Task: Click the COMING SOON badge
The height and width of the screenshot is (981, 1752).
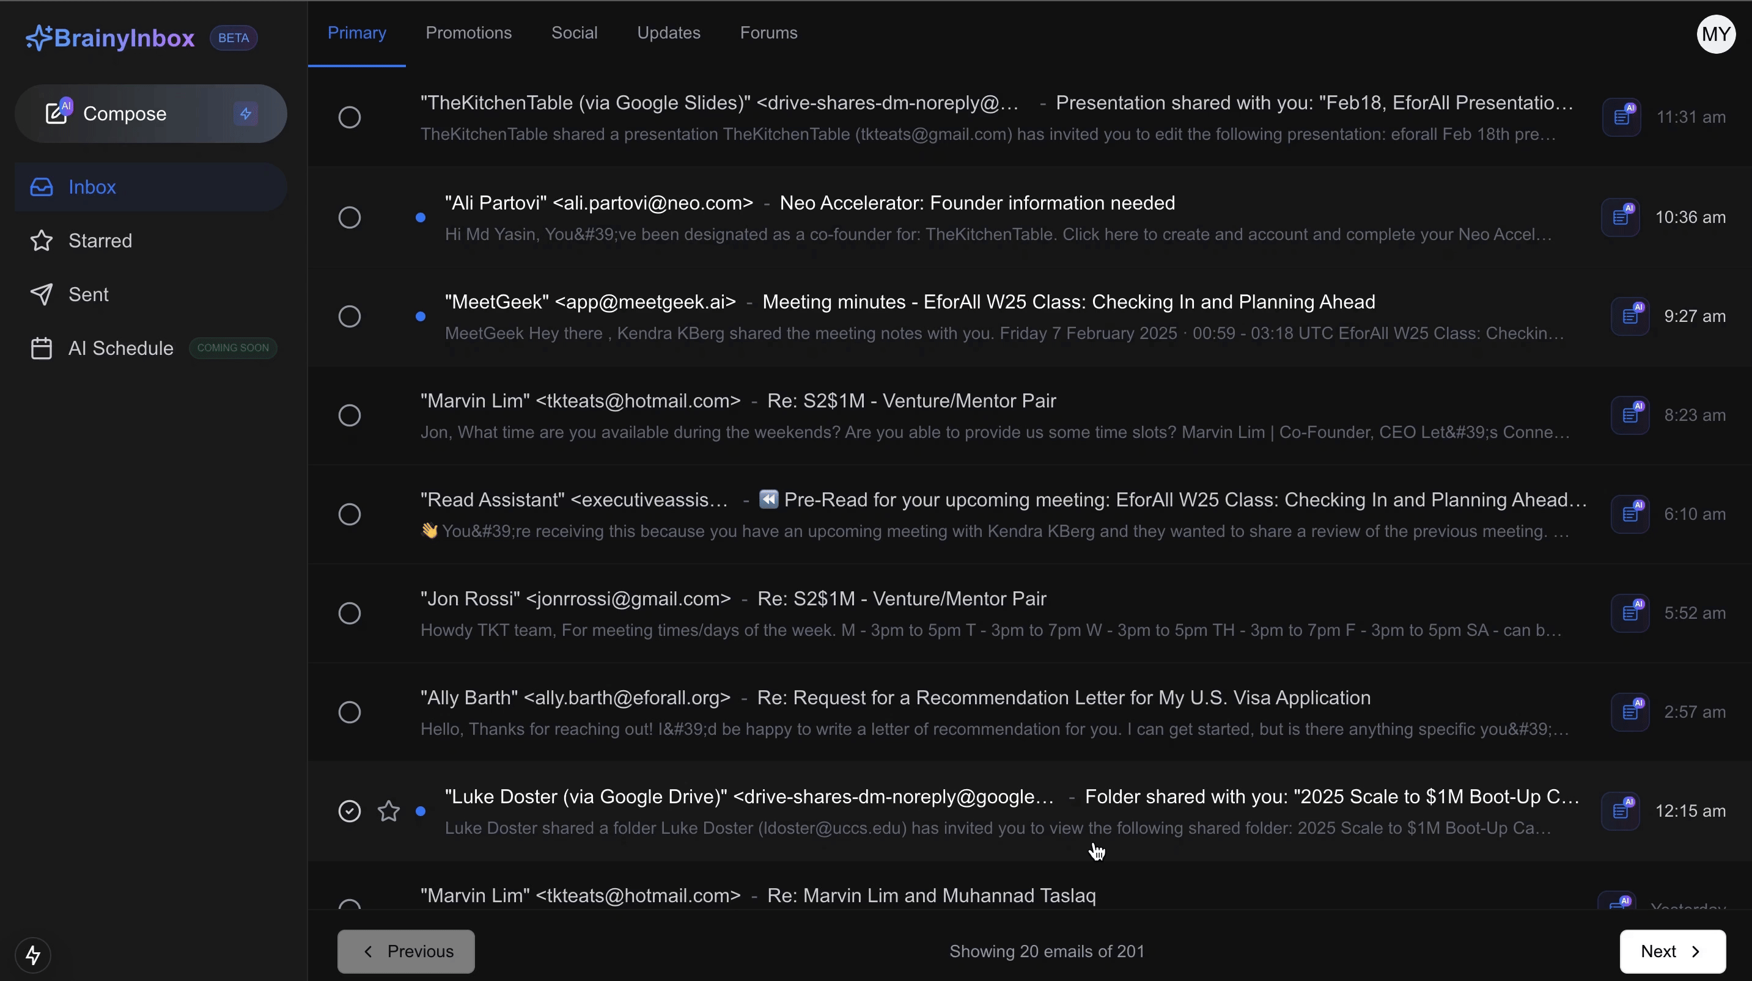Action: (x=233, y=348)
